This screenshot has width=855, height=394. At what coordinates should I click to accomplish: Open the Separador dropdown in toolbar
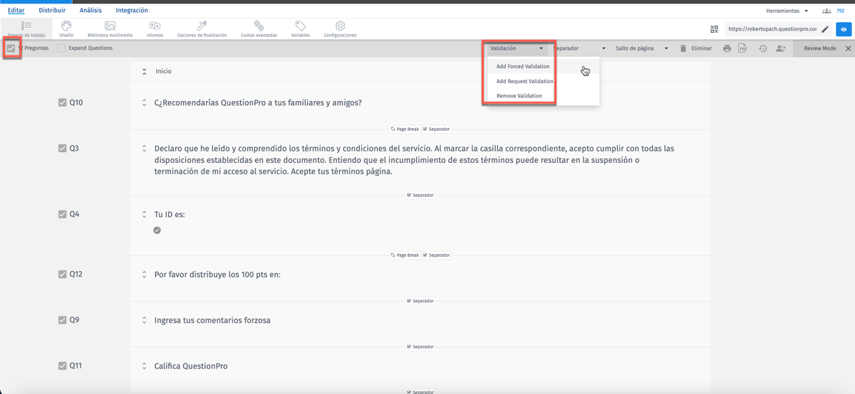580,48
